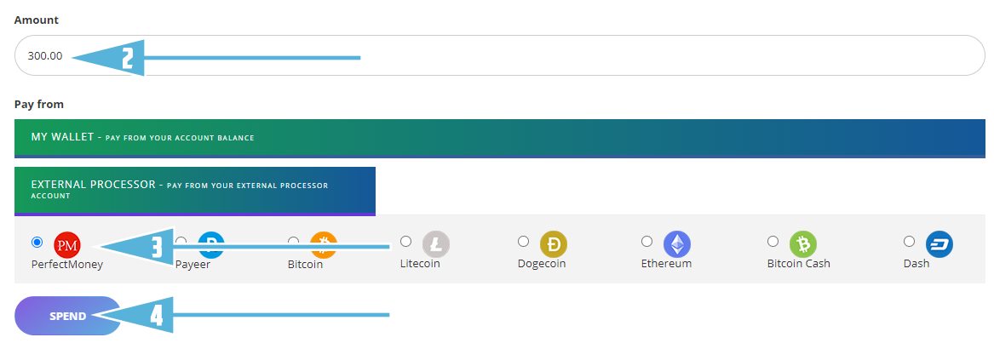994x343 pixels.
Task: Click the Dogecoin gold coin icon
Action: pos(554,244)
